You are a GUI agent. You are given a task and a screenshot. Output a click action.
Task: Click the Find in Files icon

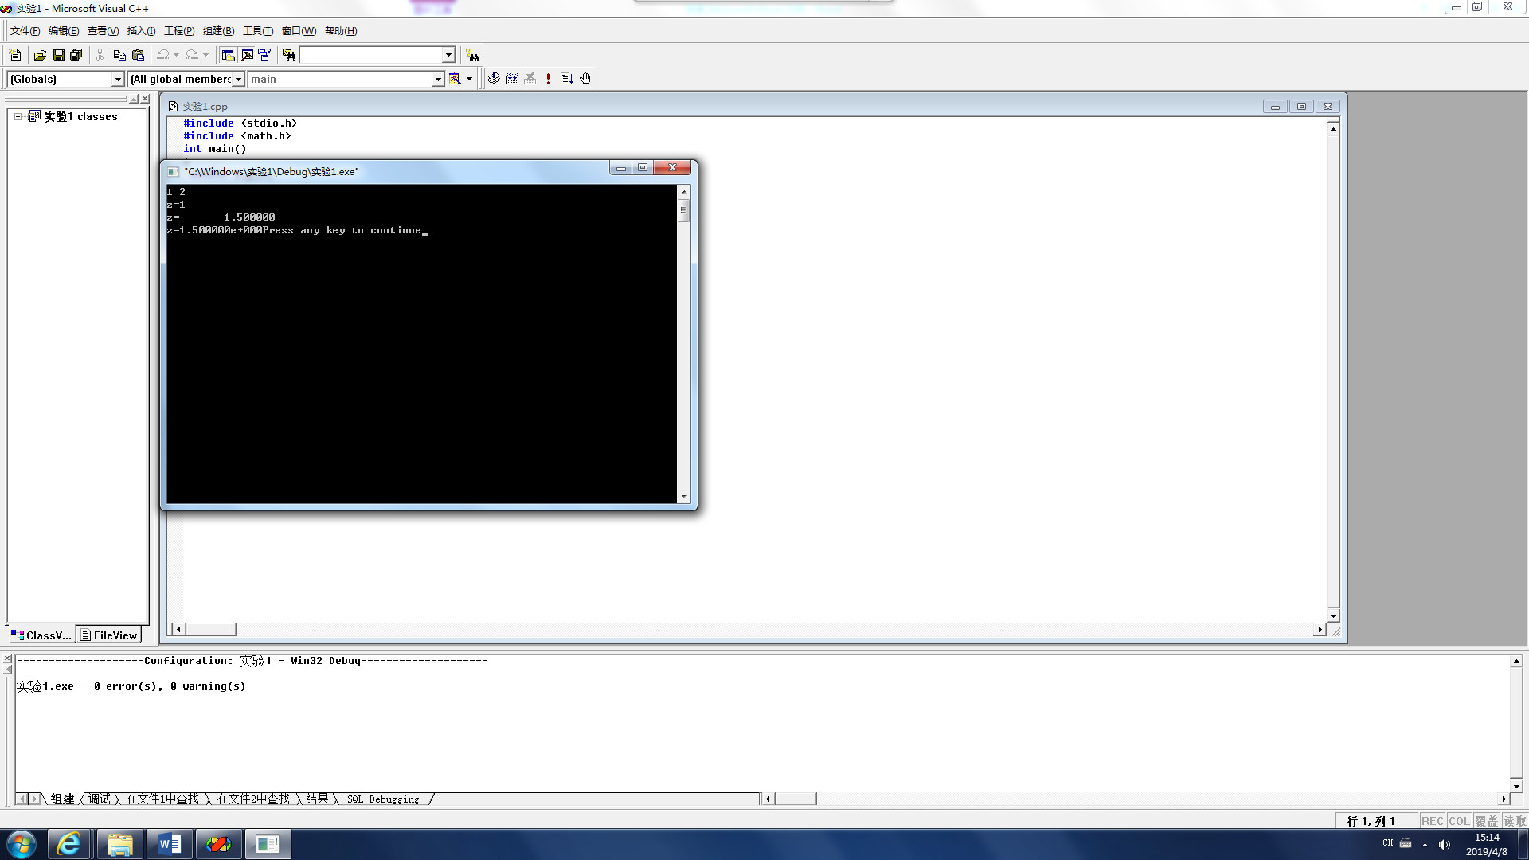click(289, 55)
